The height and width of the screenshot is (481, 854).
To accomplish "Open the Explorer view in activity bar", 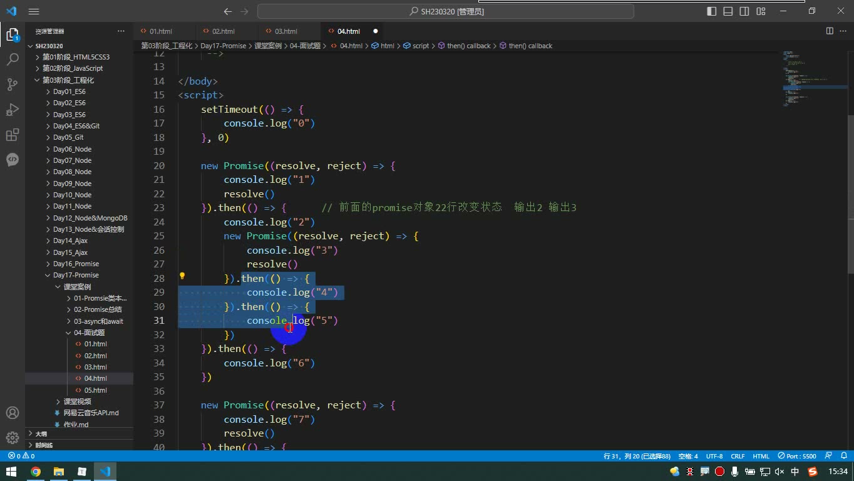I will coord(13,34).
